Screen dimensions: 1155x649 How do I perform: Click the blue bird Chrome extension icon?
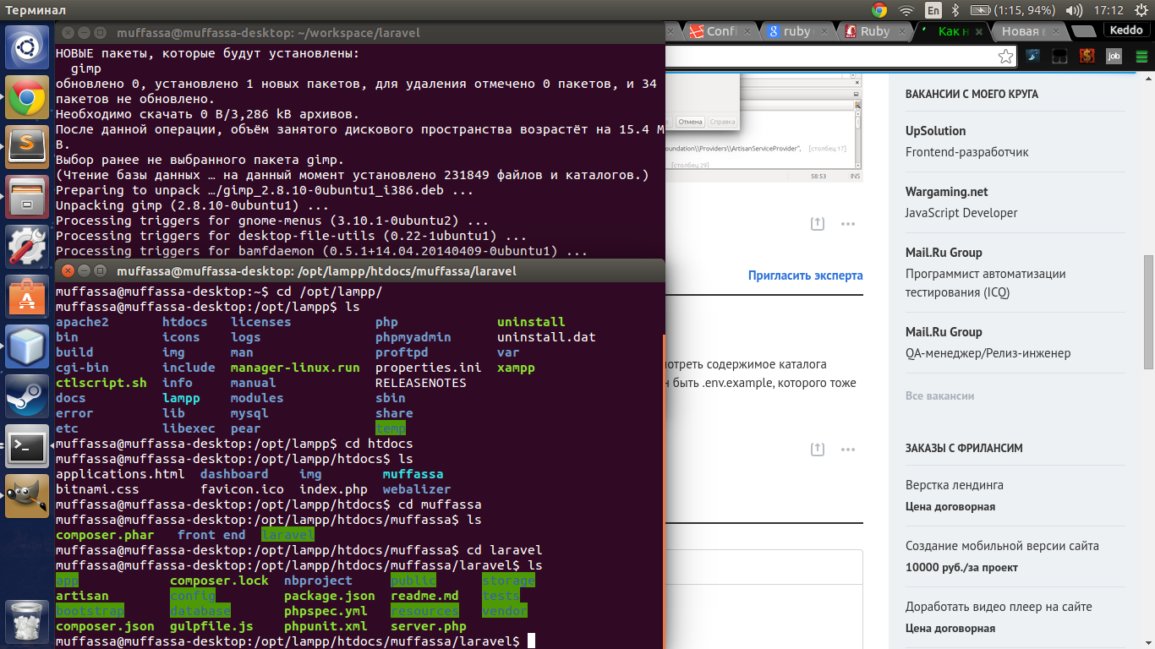pos(1033,57)
